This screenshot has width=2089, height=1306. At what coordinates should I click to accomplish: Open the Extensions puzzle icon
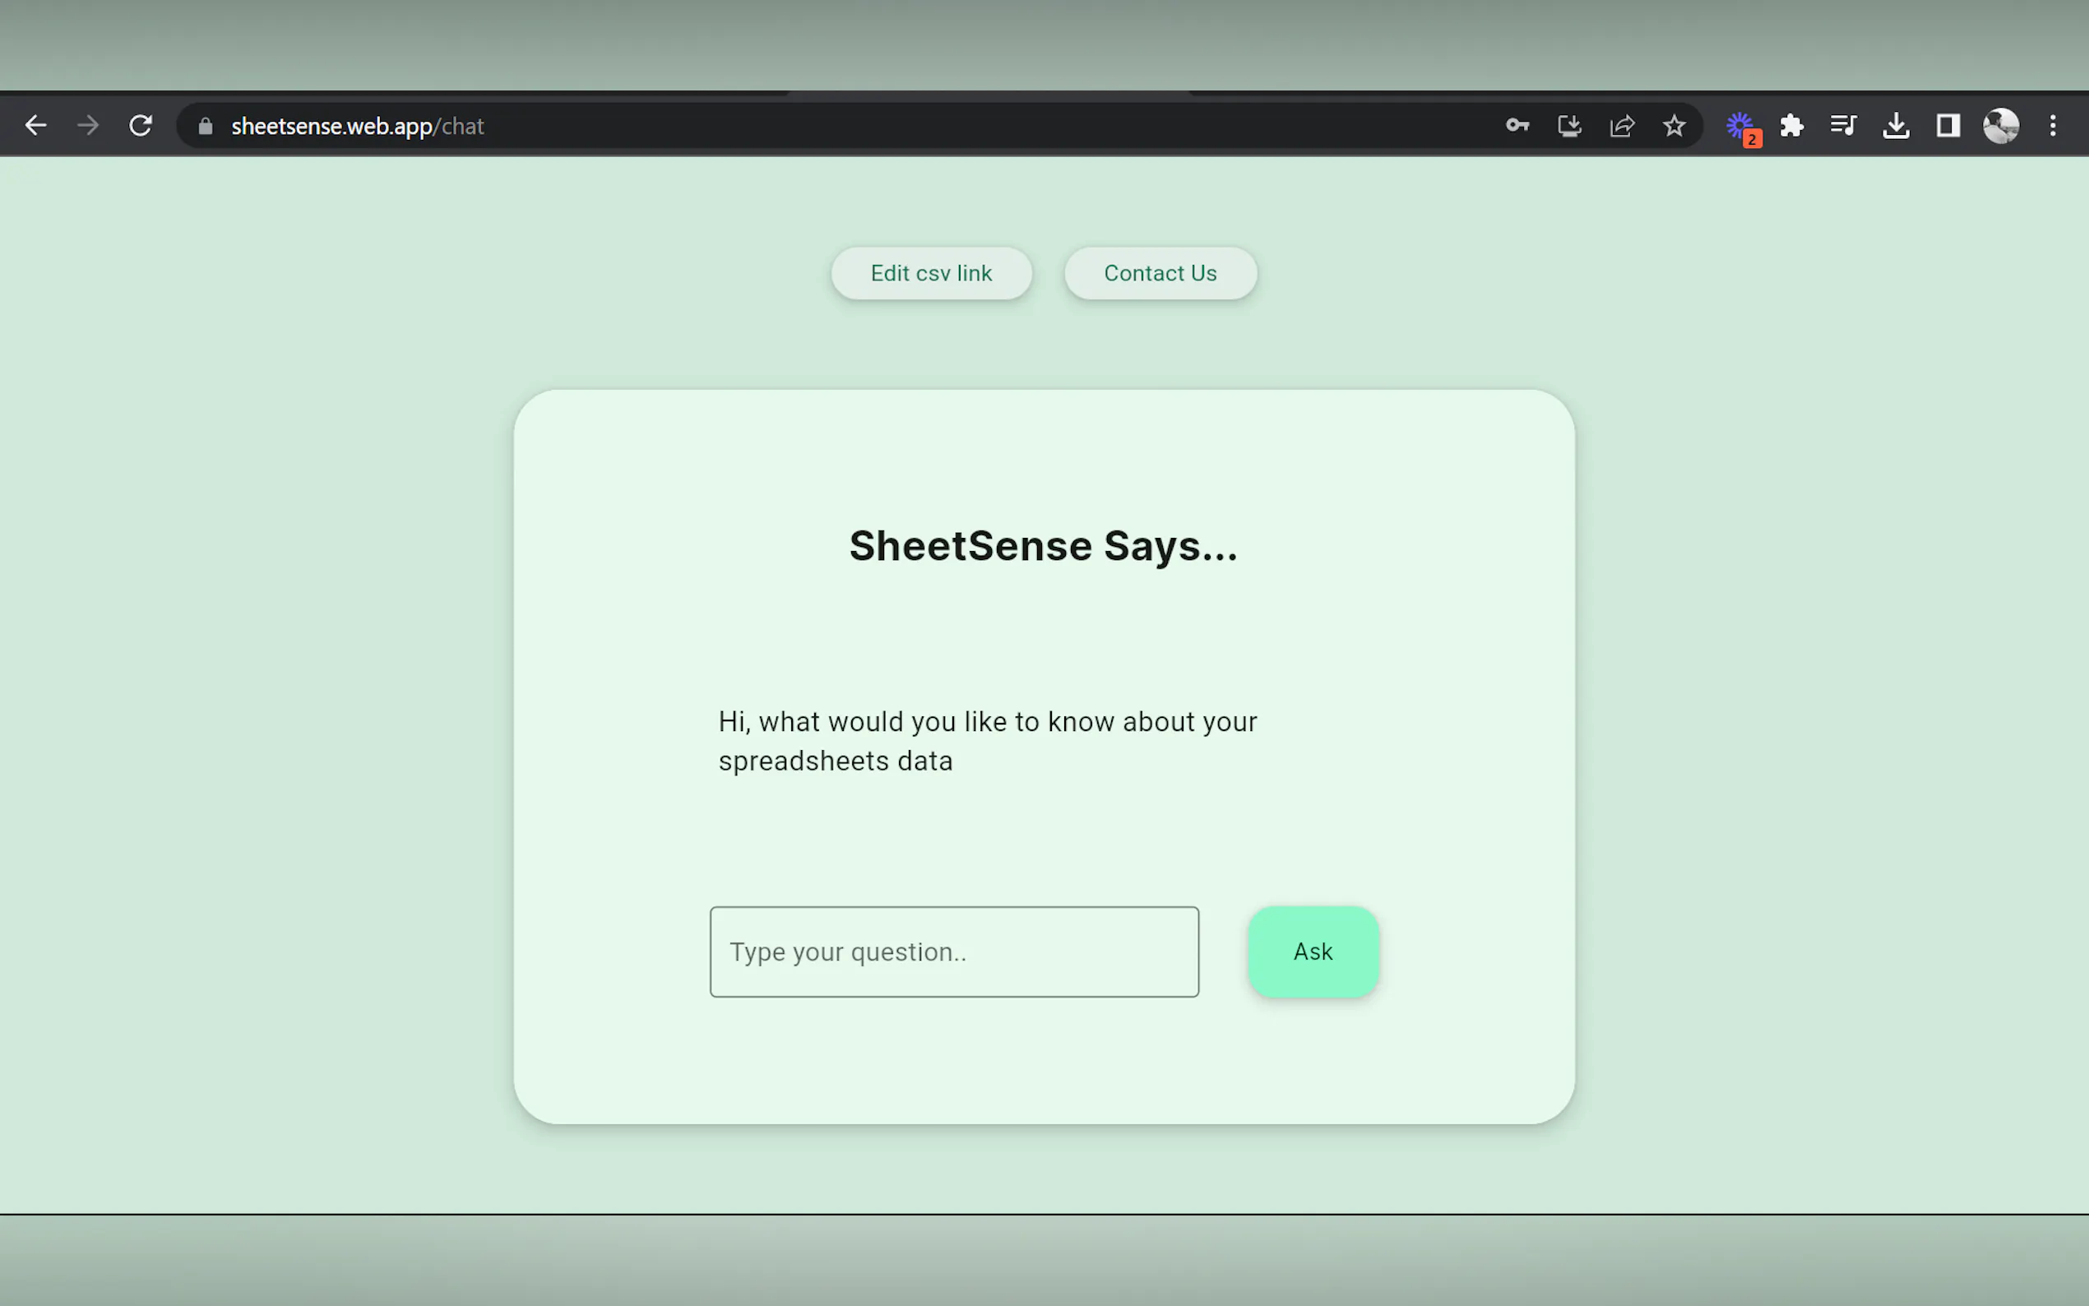tap(1792, 126)
